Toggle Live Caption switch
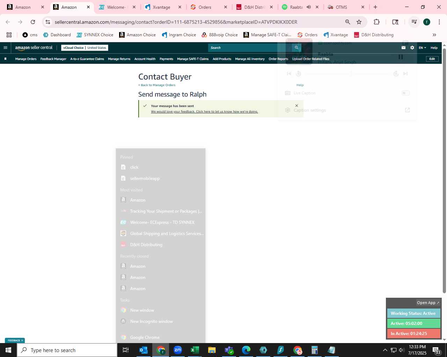This screenshot has width=447, height=357. (405, 93)
